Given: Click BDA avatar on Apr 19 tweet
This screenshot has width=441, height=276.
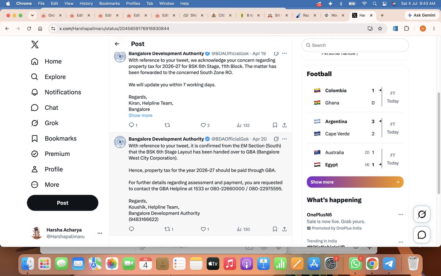Looking at the screenshot, I should 120,57.
